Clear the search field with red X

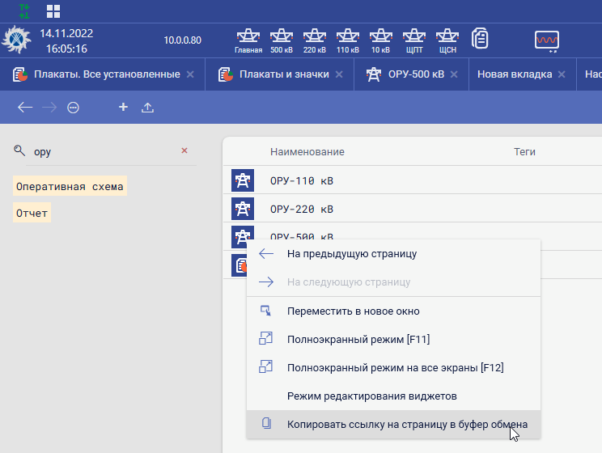[184, 150]
